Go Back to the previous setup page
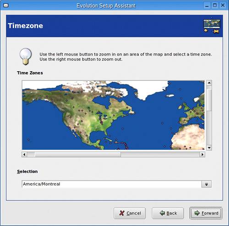This screenshot has width=229, height=226. click(168, 213)
